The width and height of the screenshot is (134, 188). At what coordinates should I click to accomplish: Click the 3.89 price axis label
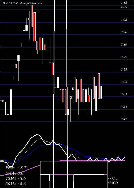[x=124, y=45]
